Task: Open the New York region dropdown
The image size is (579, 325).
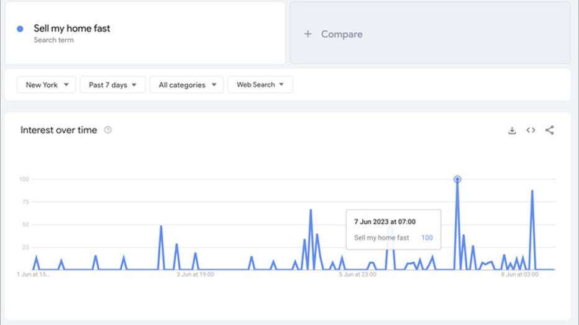Action: [x=47, y=85]
